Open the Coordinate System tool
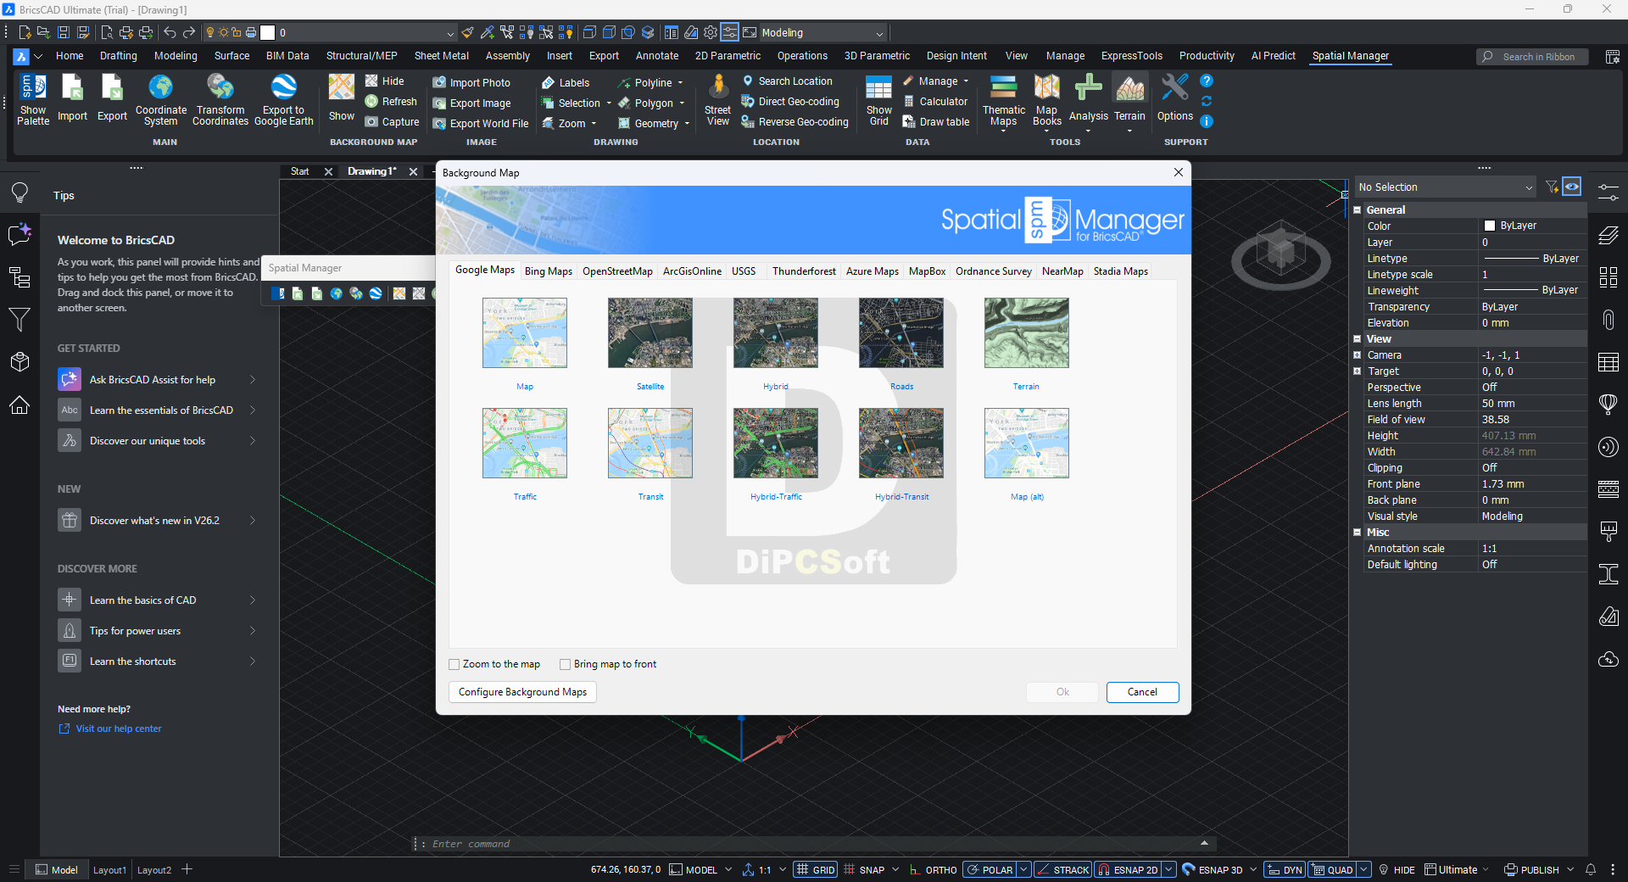Image resolution: width=1628 pixels, height=882 pixels. tap(160, 99)
